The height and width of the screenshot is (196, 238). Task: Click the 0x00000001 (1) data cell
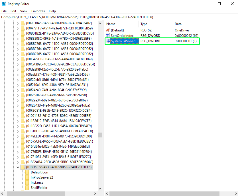pos(186,41)
